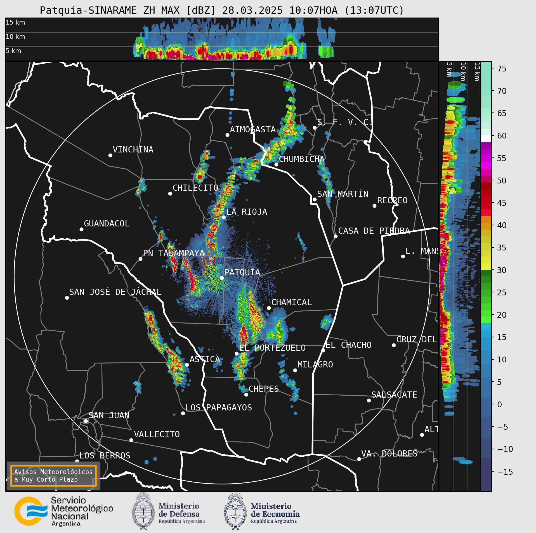
Task: Click the SAN MARTÍN city marker dot
Action: (x=315, y=199)
